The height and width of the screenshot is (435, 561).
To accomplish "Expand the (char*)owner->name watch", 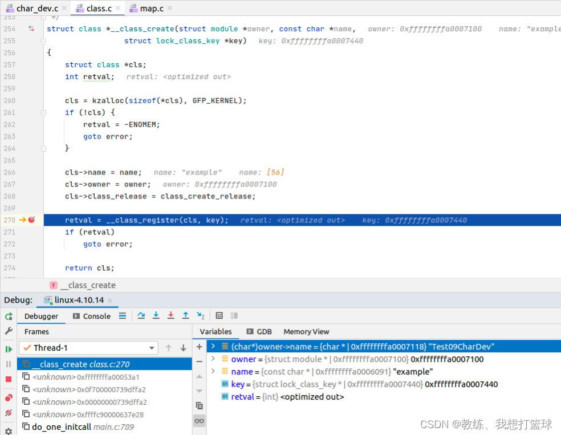I will (213, 346).
